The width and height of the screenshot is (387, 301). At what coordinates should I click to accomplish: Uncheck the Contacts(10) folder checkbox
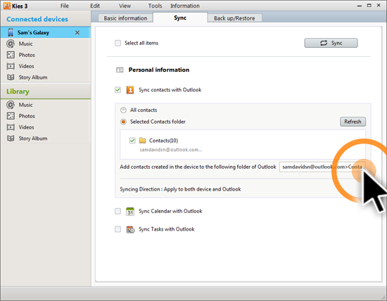132,141
